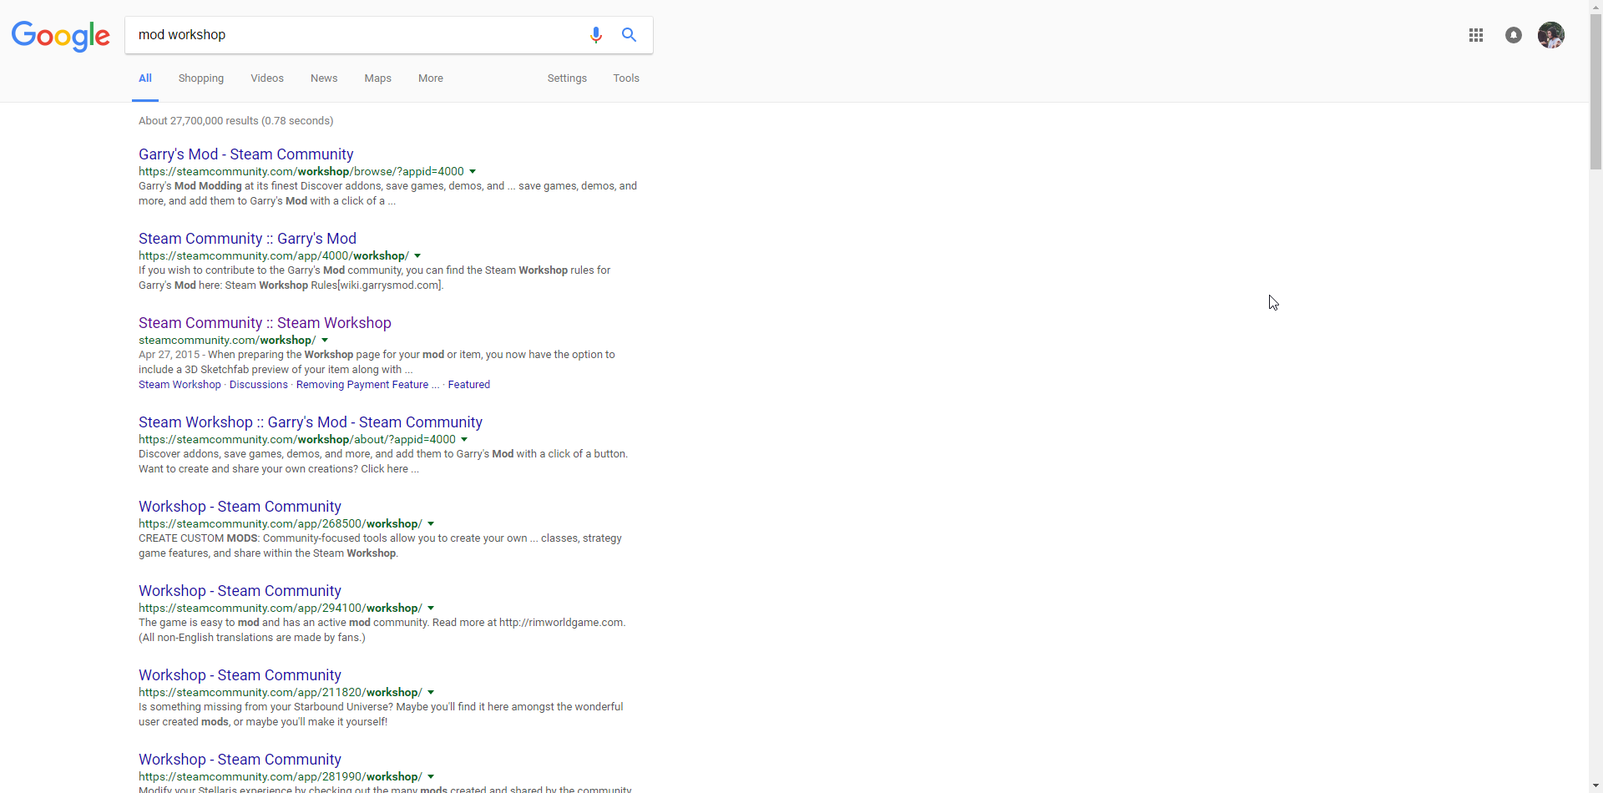Expand dropdown arrow next to app/268500/workshop URL
This screenshot has height=793, width=1603.
431,524
